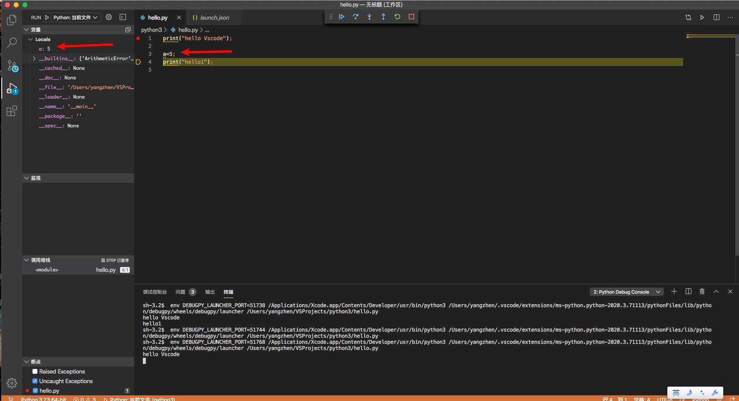
Task: Split the editor to the right
Action: pyautogui.click(x=716, y=17)
